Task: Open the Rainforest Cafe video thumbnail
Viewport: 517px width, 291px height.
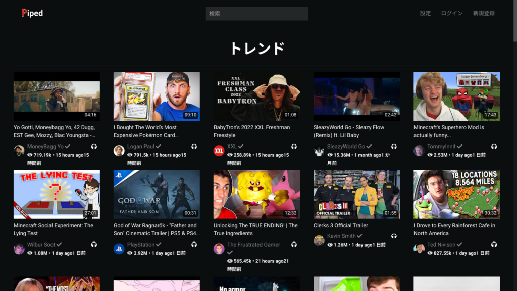Action: pyautogui.click(x=456, y=194)
